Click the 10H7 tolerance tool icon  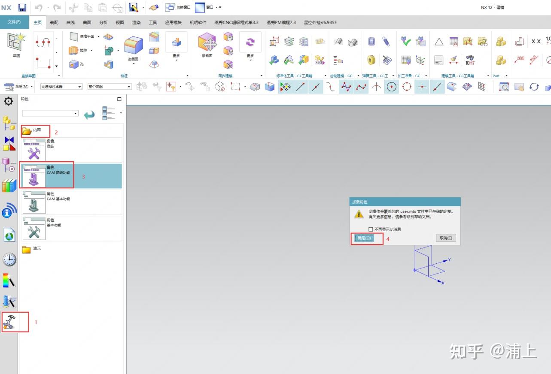[470, 60]
